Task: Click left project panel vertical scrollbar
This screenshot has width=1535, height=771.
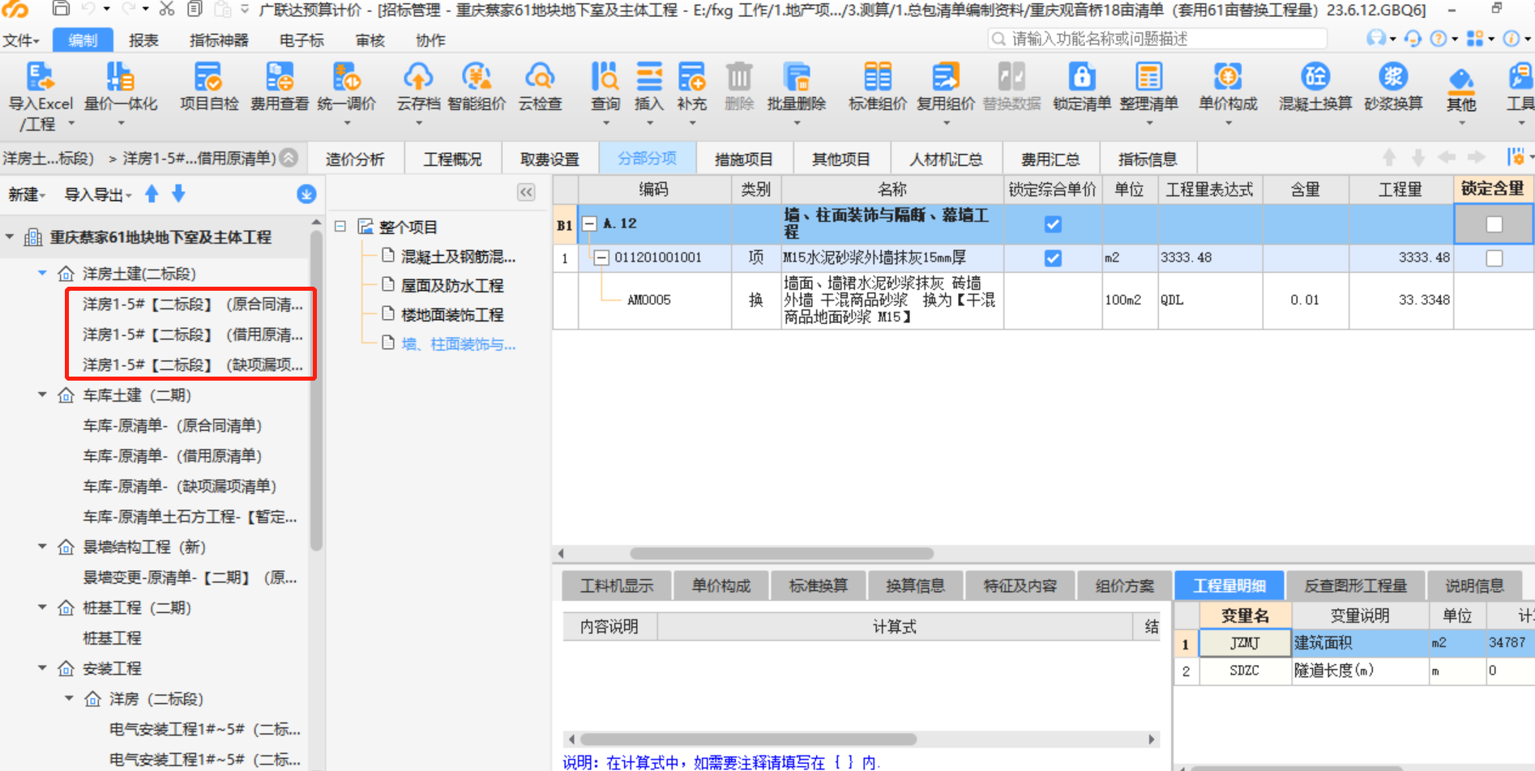Action: pyautogui.click(x=316, y=389)
